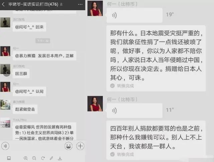Zoom in with the magnifier-plus icon

26,158
